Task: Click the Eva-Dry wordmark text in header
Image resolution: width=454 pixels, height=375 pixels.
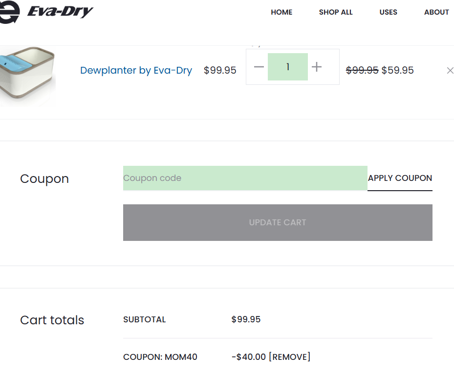Action: point(60,12)
